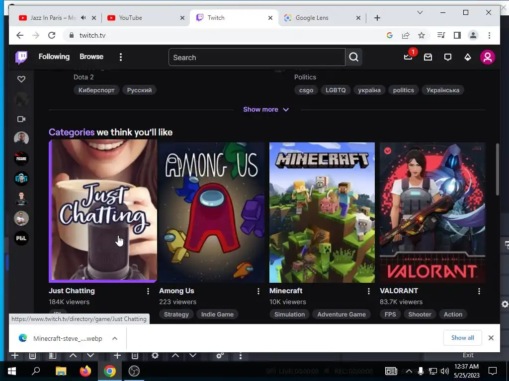This screenshot has width=509, height=381.
Task: Open the Chrome media controls icon
Action: coord(441,35)
